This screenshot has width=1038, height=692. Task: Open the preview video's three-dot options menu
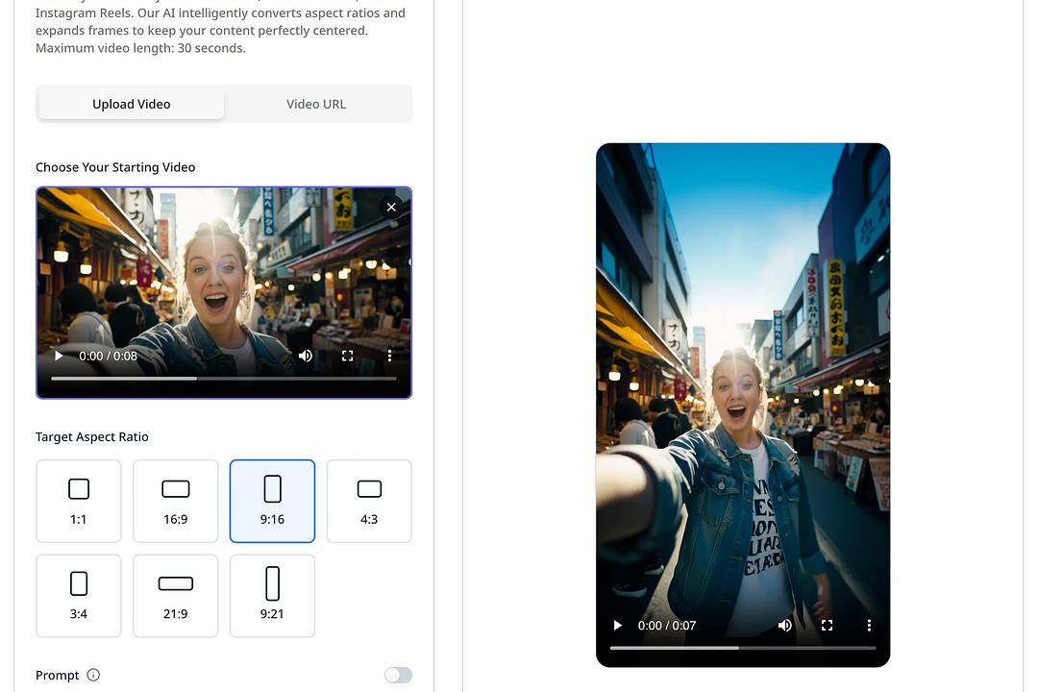point(869,625)
